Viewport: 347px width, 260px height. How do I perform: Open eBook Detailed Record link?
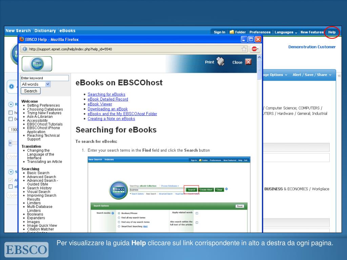pos(108,99)
